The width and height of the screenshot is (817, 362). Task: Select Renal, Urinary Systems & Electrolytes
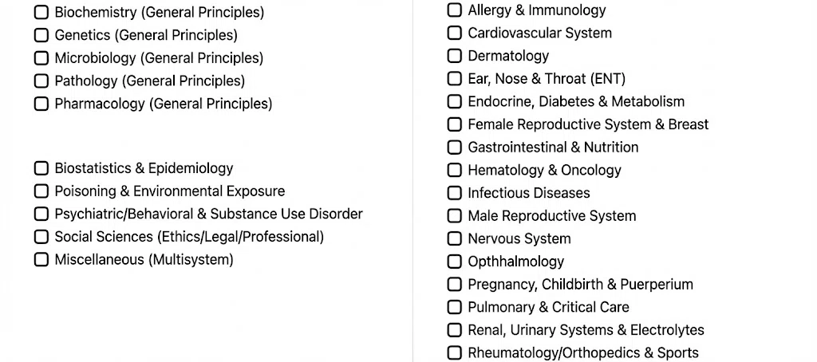pyautogui.click(x=454, y=330)
